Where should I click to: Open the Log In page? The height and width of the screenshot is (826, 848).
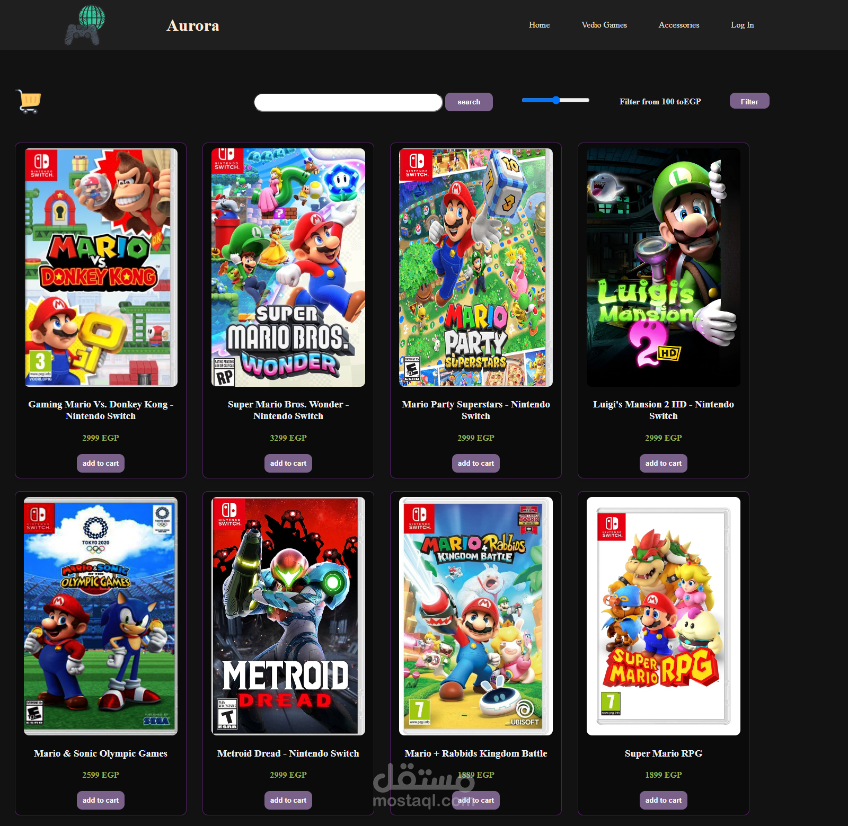tap(742, 25)
